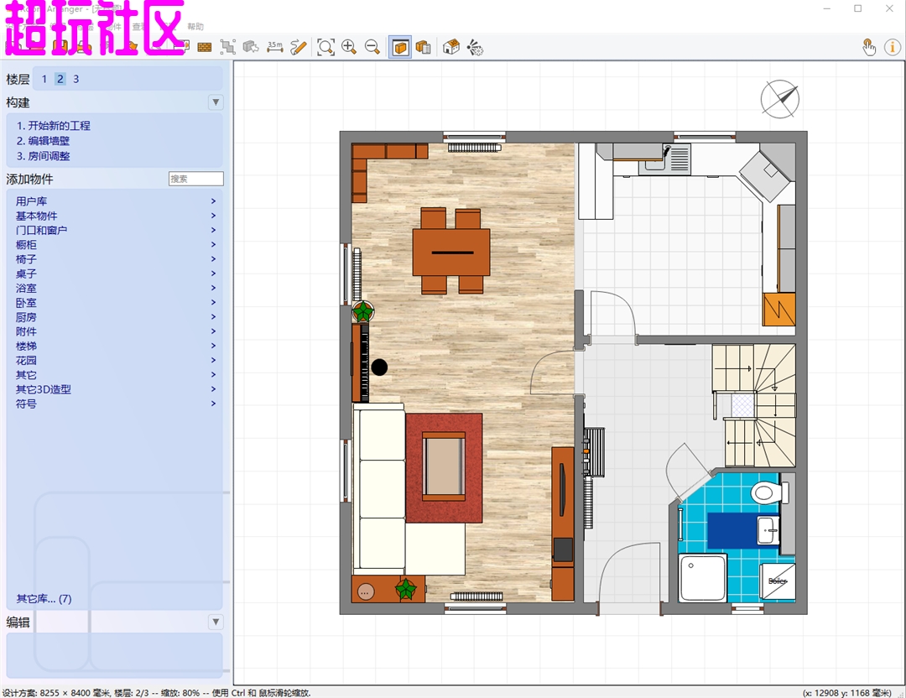This screenshot has height=698, width=906.
Task: Choose the object selection arrow tool
Action: point(251,47)
